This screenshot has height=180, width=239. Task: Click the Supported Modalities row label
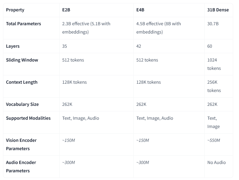tap(28, 118)
